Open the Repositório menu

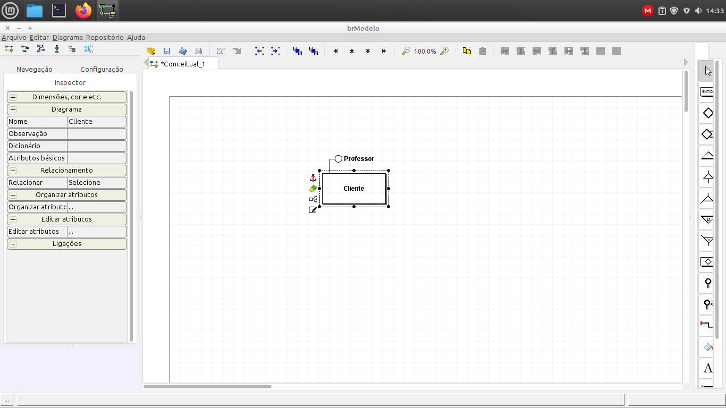click(105, 38)
